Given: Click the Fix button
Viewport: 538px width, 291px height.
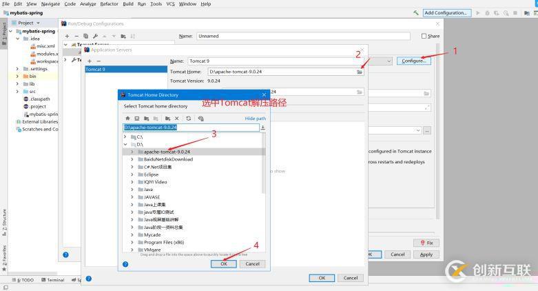Looking at the screenshot, I should click(427, 243).
